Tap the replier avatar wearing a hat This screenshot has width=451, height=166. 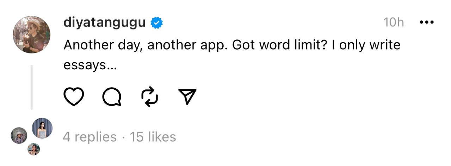(19, 135)
